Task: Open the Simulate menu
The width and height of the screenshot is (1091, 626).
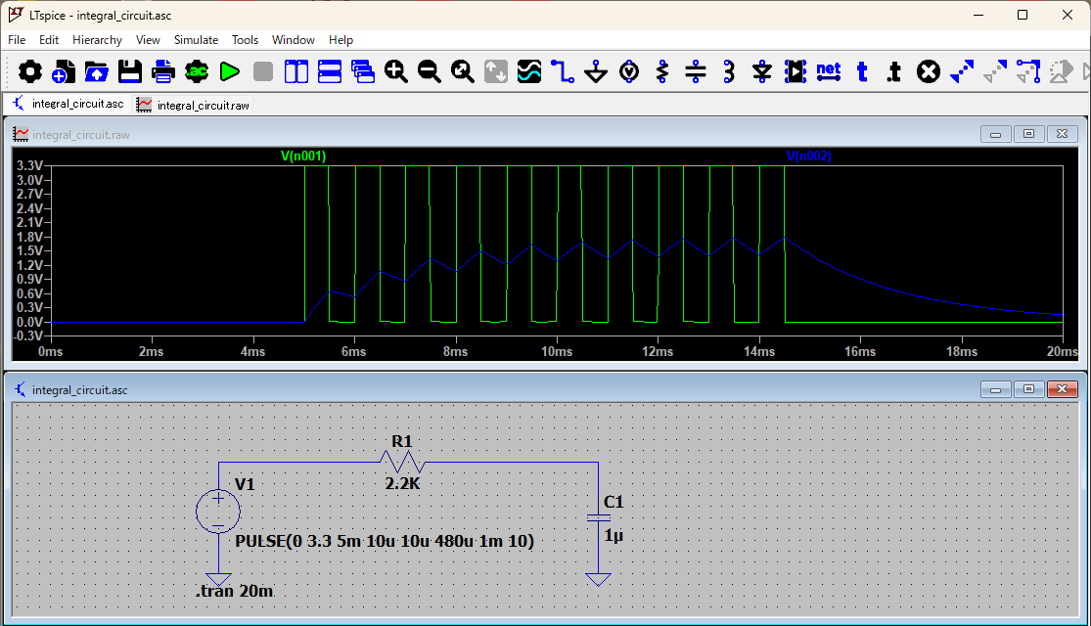Action: click(196, 40)
